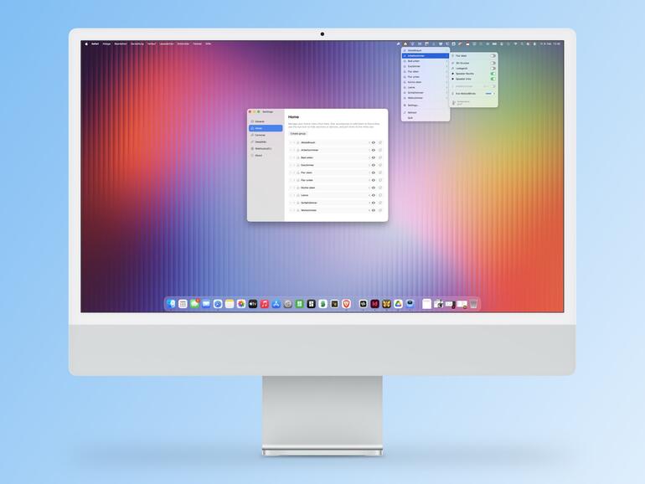645x484 pixels.
Task: Choose Settings… in the dropdown menu
Action: tap(426, 106)
